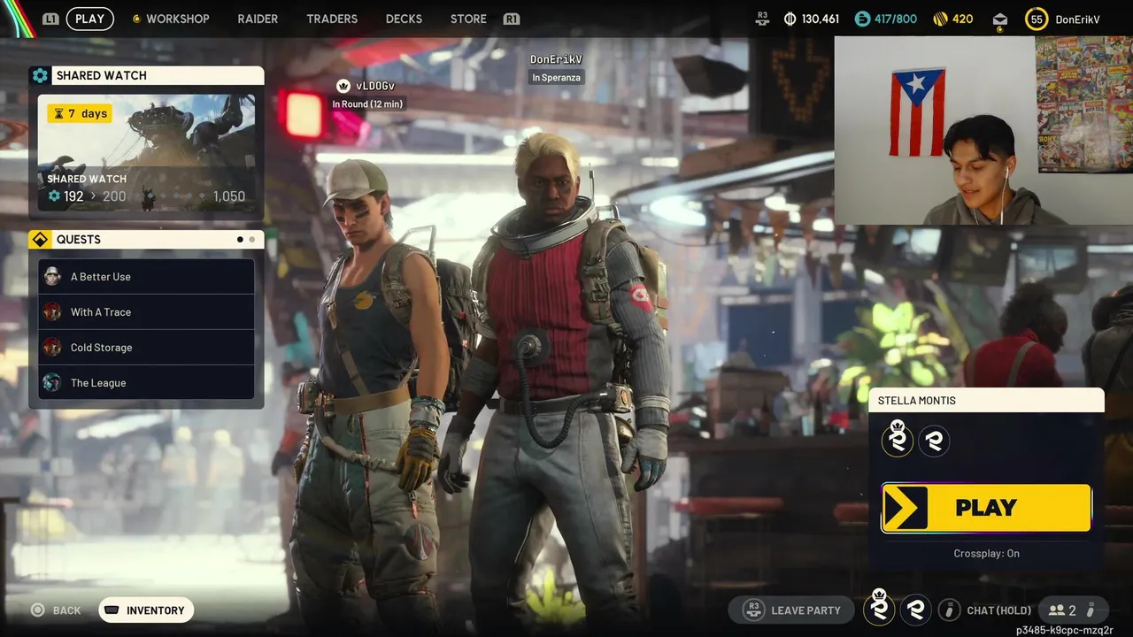Click the crown icon beside vLDOGv
This screenshot has width=1133, height=637.
(343, 86)
